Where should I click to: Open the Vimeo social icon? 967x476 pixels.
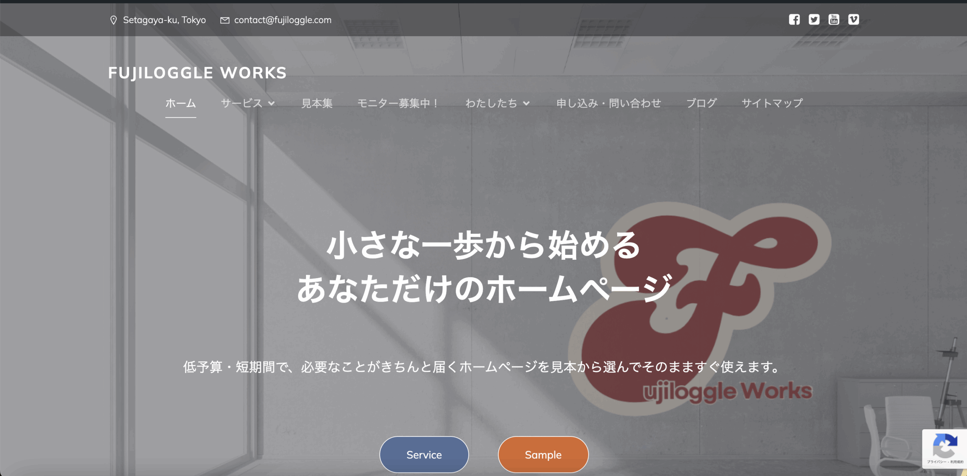pos(853,20)
